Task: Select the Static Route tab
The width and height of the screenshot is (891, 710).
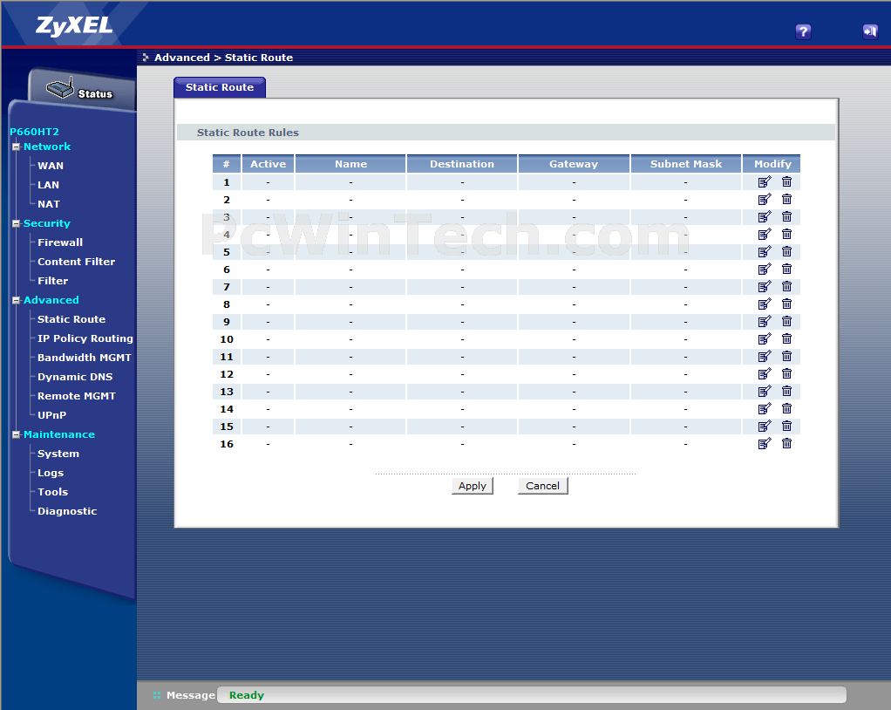Action: [220, 87]
